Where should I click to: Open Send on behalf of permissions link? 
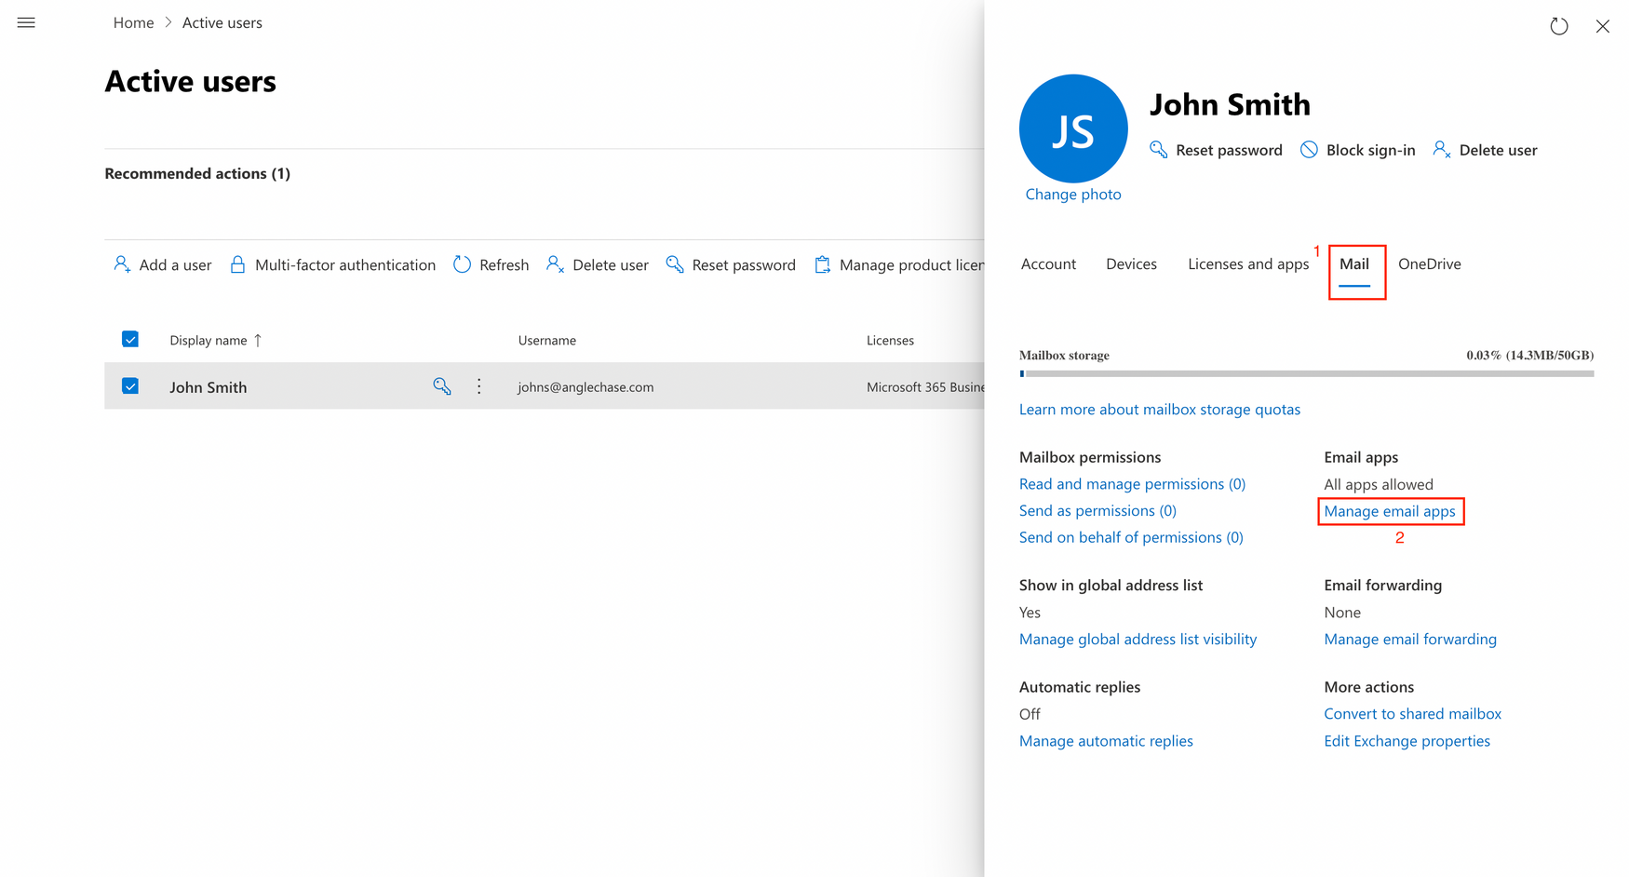[1131, 537]
